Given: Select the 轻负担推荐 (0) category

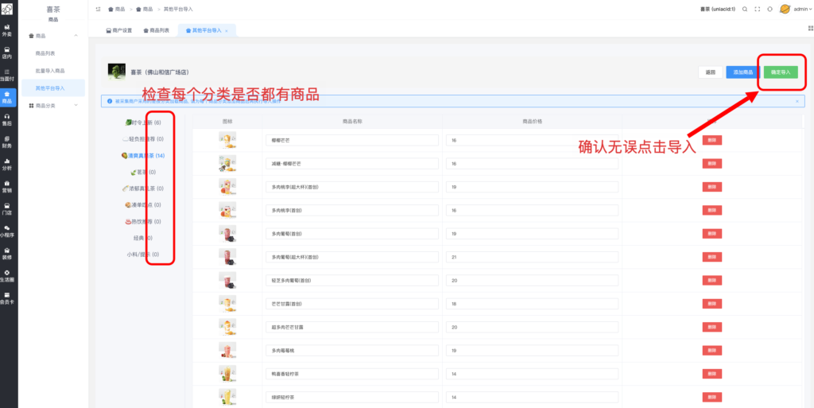Looking at the screenshot, I should click(143, 139).
